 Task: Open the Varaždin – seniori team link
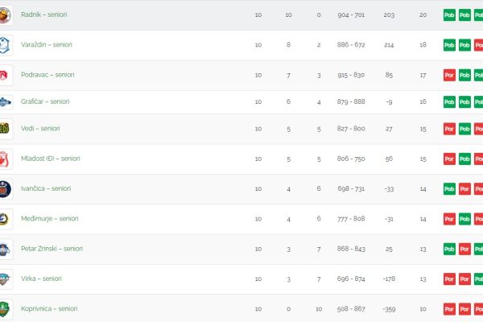click(47, 45)
